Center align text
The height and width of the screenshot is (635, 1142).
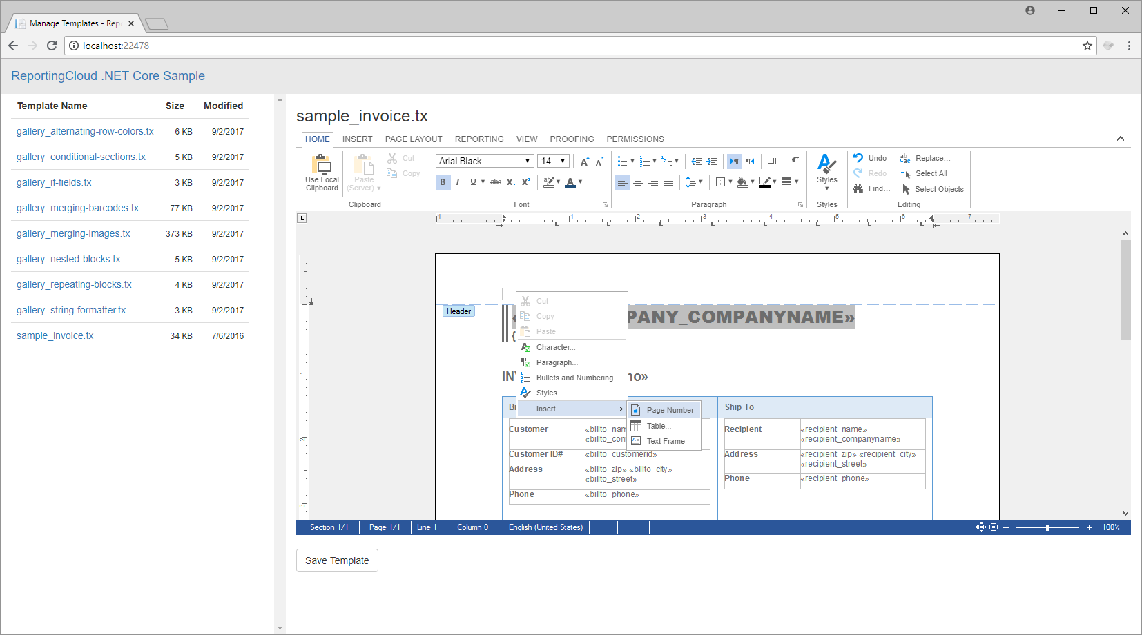pos(638,182)
